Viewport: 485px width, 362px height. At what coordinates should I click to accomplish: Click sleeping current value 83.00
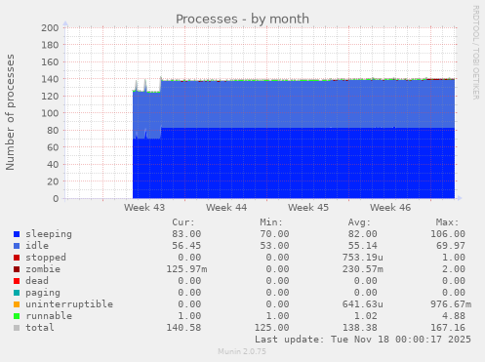pos(186,234)
